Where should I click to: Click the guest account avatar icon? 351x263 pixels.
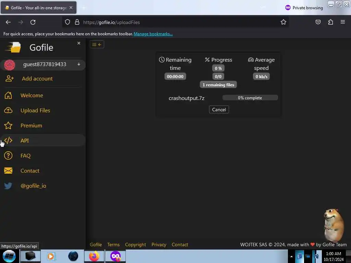10,65
